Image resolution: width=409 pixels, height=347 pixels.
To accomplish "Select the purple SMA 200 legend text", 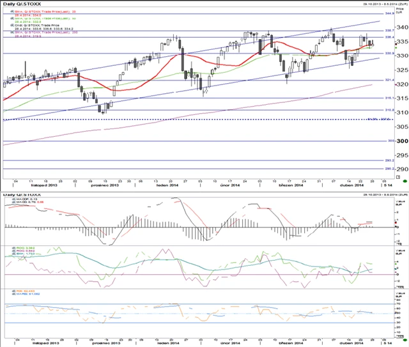I will point(46,33).
